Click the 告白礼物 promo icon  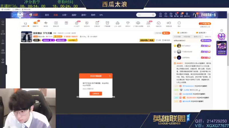coord(222,36)
